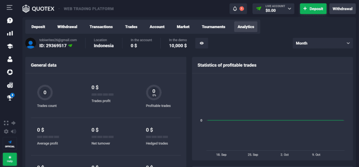Click the General data heading
Screen dimensions: 359x167
tap(44, 65)
